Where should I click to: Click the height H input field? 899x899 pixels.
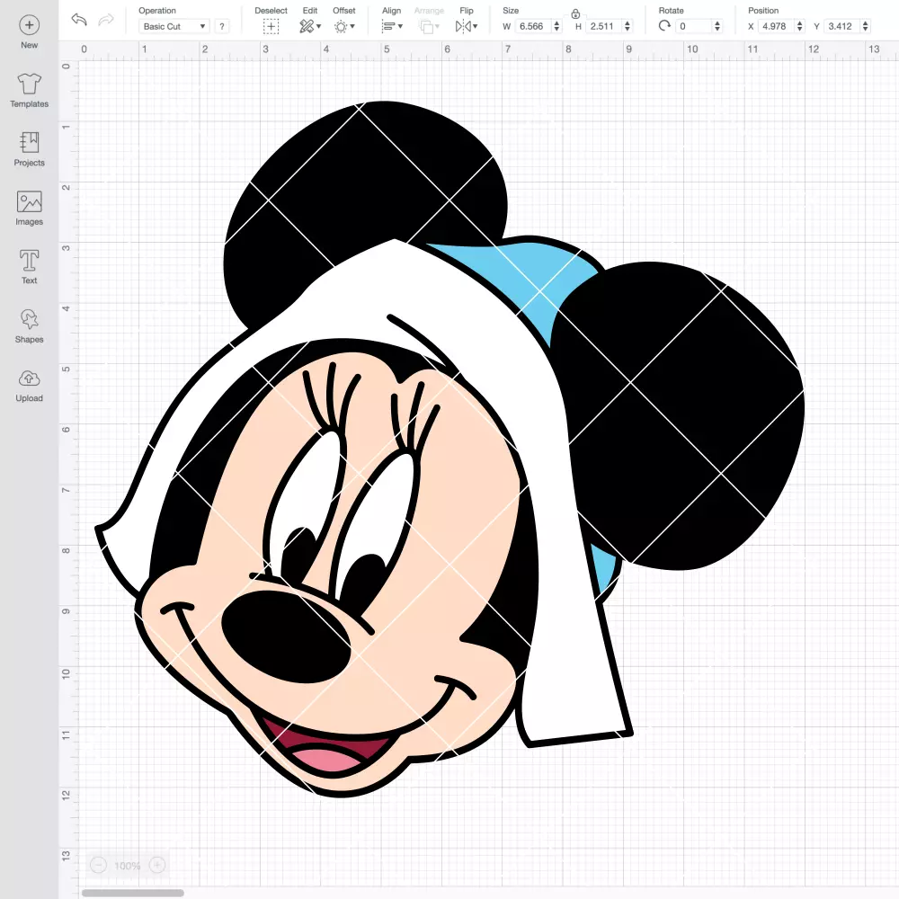tap(604, 26)
